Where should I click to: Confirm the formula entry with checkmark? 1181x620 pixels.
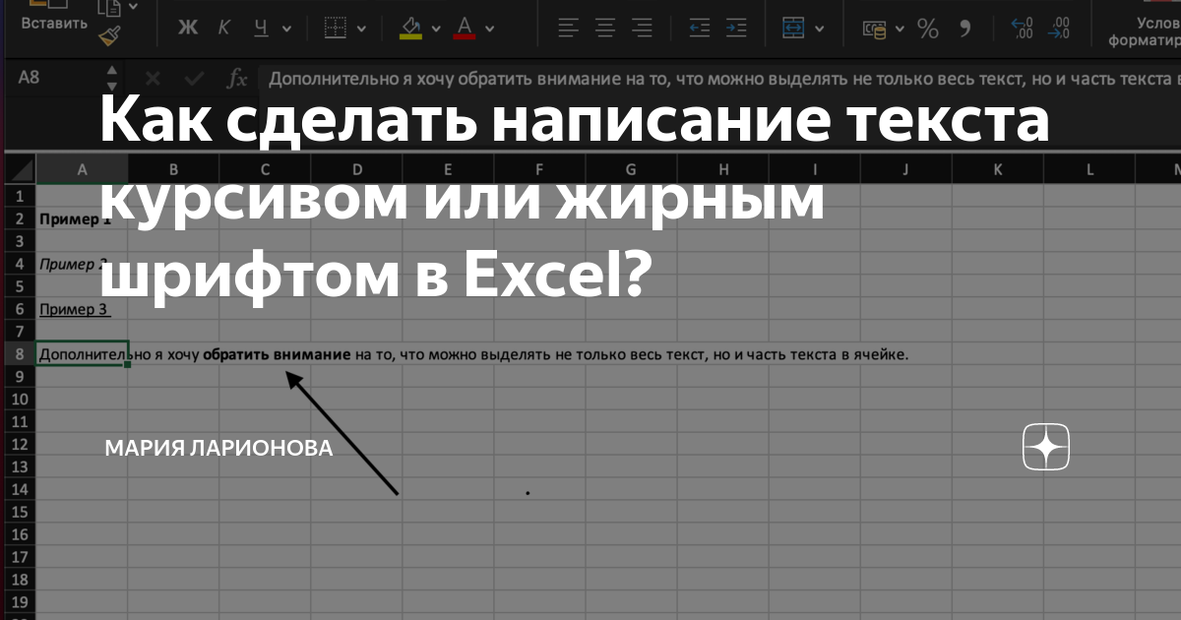click(x=195, y=79)
